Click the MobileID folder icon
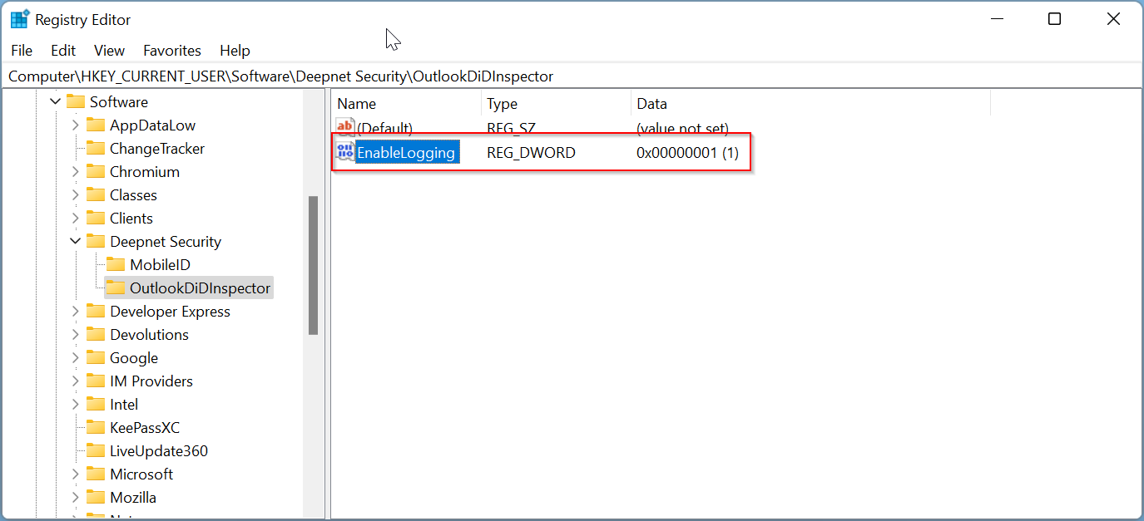This screenshot has width=1144, height=521. click(x=116, y=265)
